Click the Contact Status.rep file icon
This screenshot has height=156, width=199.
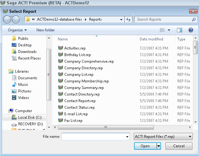pyautogui.click(x=61, y=107)
